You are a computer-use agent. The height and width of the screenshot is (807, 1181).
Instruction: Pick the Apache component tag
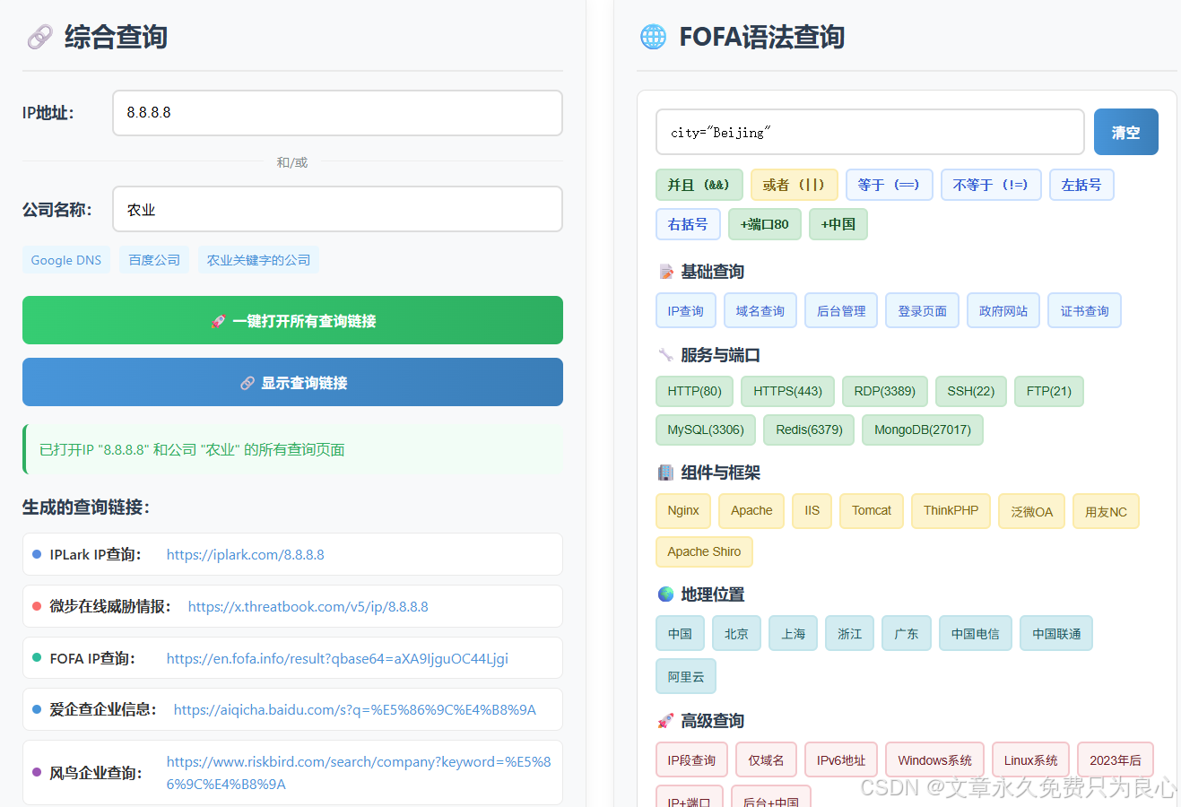point(751,511)
